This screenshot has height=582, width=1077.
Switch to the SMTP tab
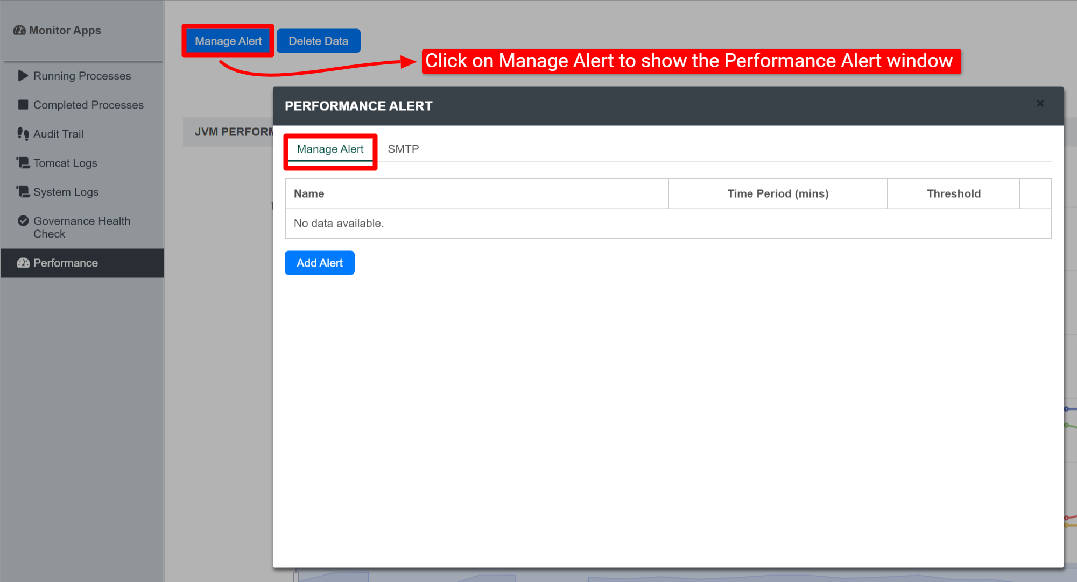click(x=403, y=149)
